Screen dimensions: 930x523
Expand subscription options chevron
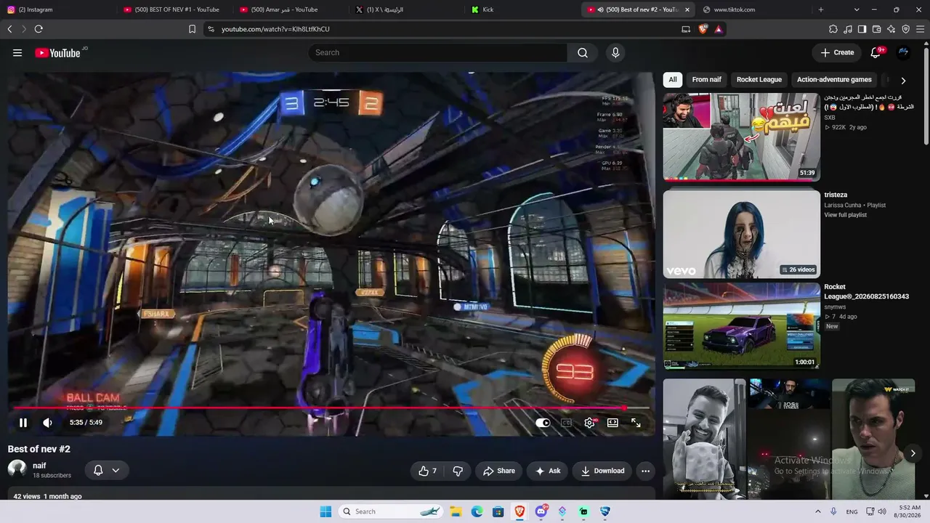[x=116, y=470]
